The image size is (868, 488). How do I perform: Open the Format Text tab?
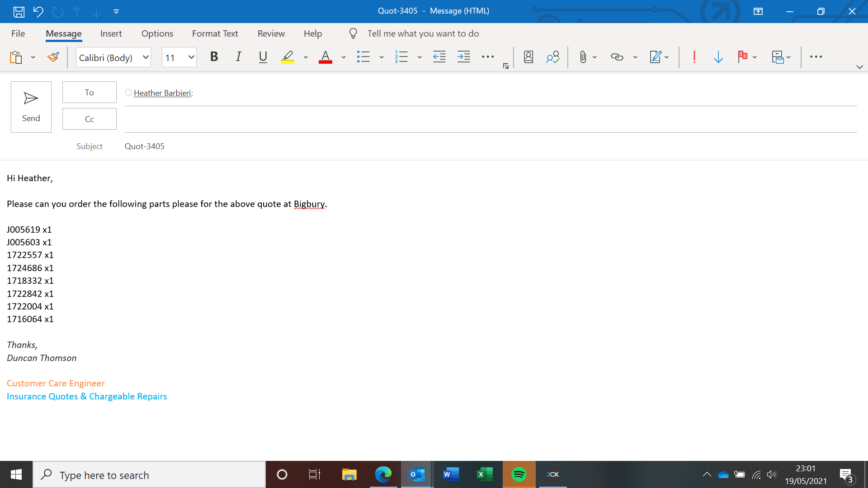point(215,33)
